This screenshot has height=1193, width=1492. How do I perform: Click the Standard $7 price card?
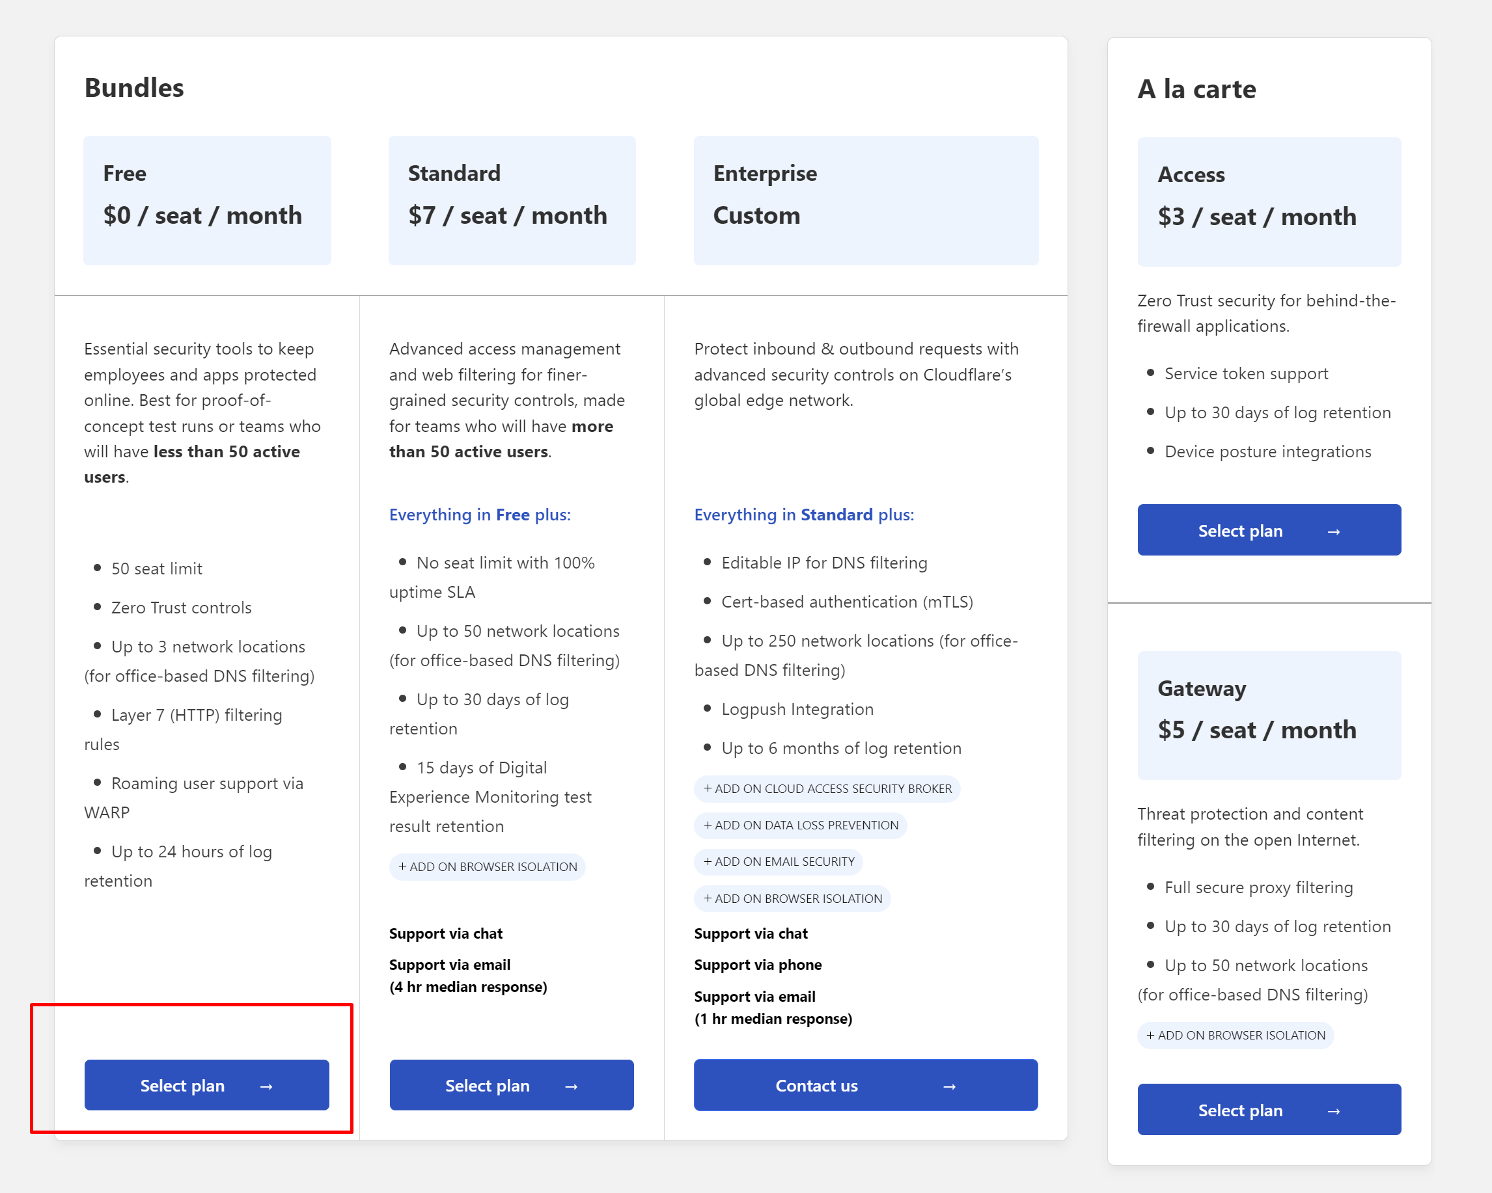(512, 200)
